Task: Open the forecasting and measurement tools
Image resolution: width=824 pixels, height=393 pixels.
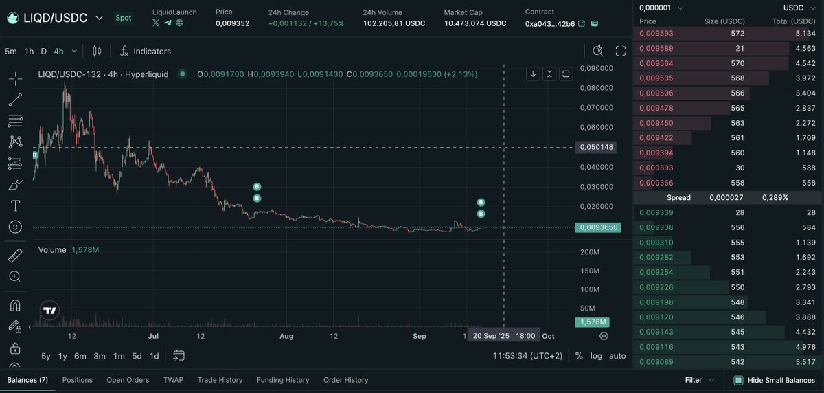Action: coord(15,164)
